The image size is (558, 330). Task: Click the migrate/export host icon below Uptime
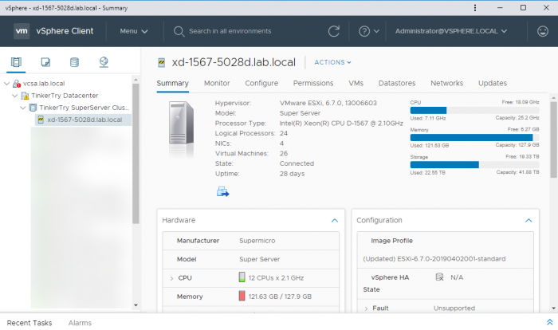pos(222,191)
